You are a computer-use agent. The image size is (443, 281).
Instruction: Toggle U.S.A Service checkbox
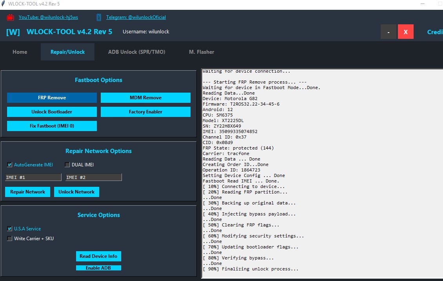(10, 228)
